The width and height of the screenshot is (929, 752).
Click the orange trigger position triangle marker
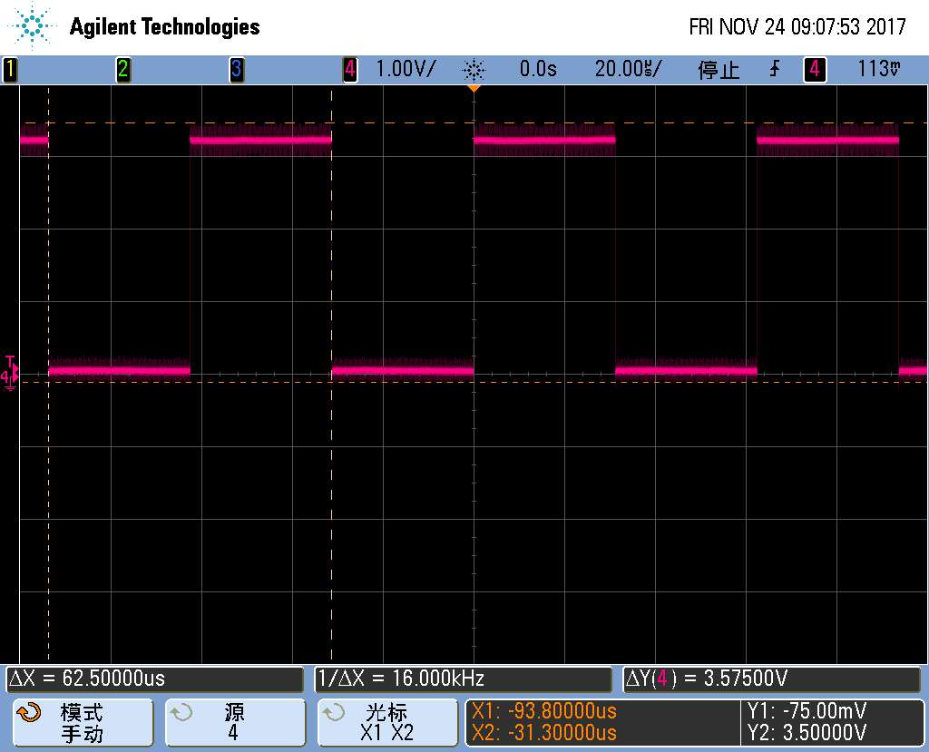474,88
